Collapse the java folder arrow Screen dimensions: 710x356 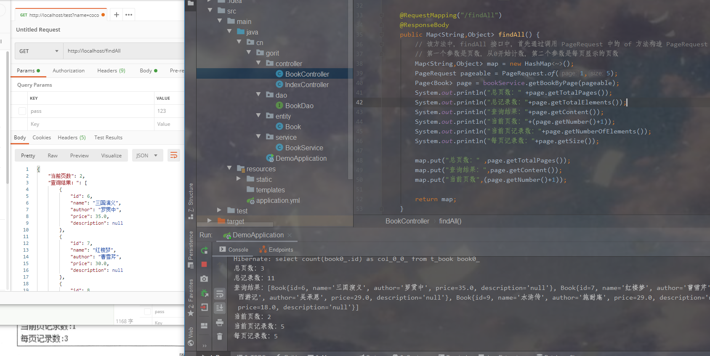[x=229, y=31]
